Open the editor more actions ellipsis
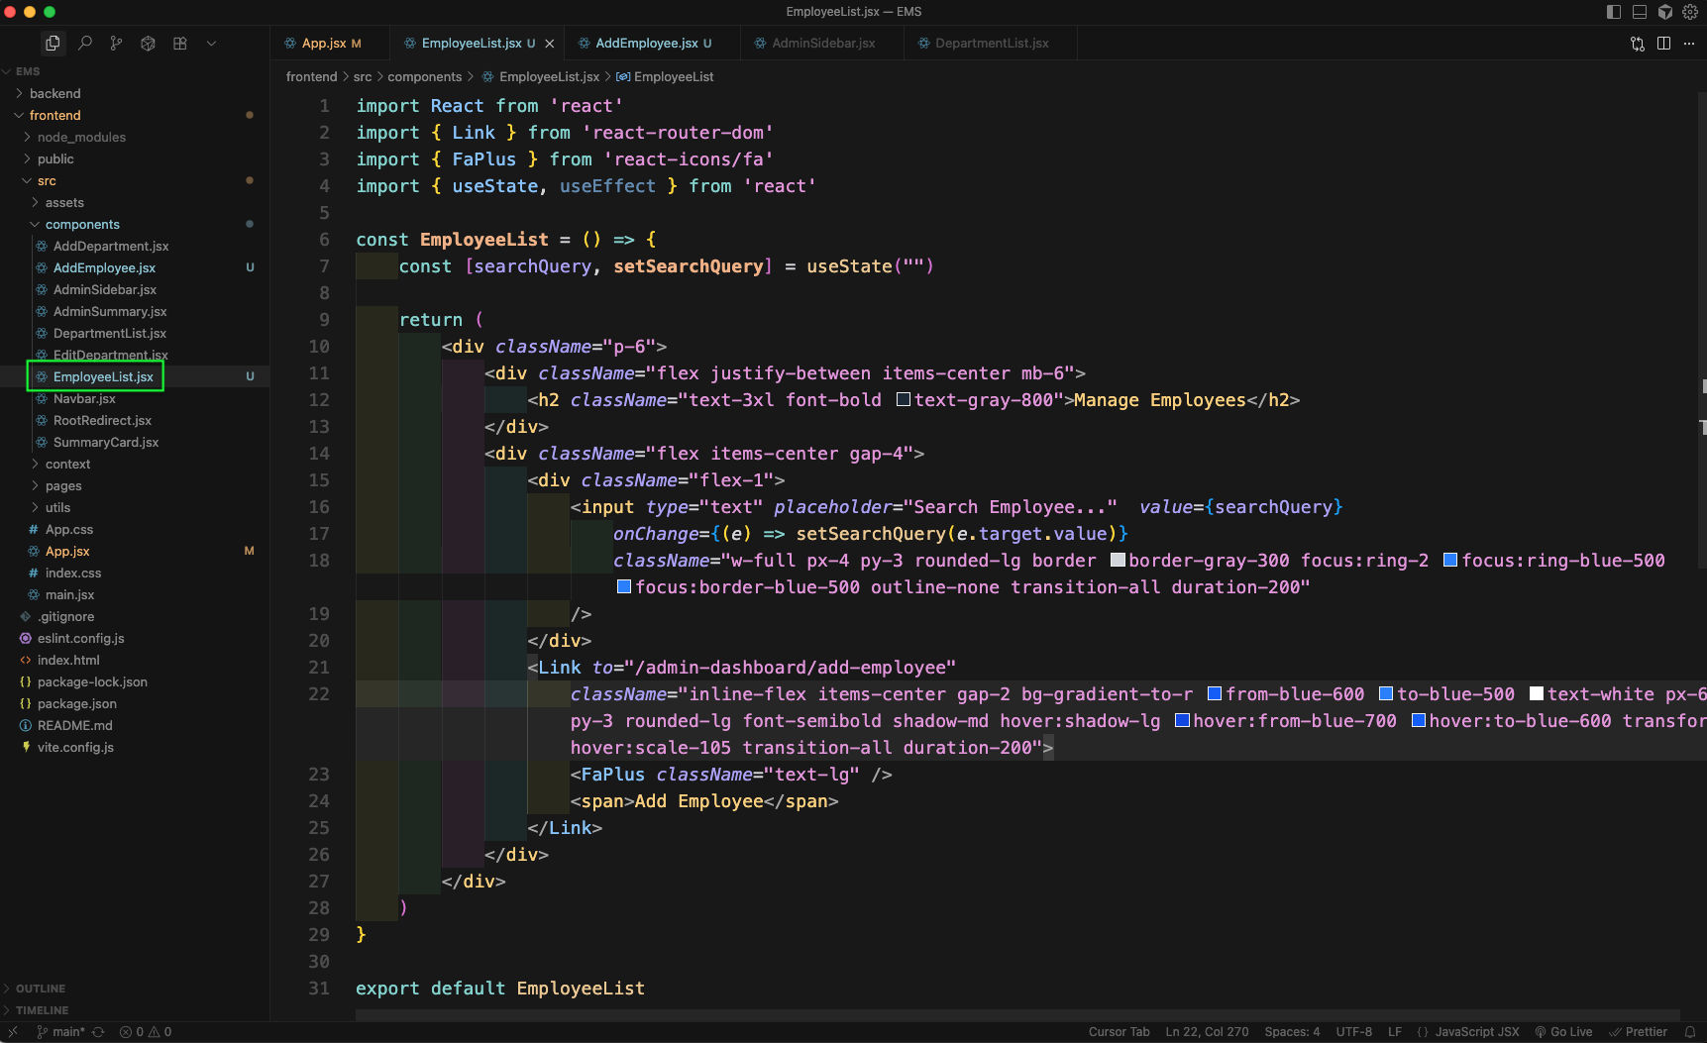This screenshot has width=1707, height=1043. (1689, 44)
